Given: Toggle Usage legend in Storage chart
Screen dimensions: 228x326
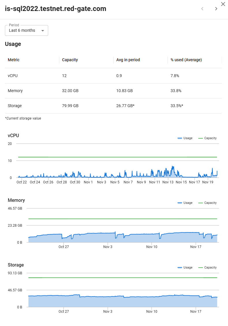Looking at the screenshot, I should [x=185, y=268].
